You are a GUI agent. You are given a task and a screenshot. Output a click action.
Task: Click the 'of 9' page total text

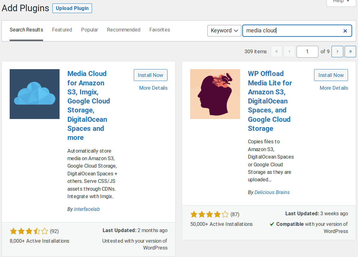325,51
